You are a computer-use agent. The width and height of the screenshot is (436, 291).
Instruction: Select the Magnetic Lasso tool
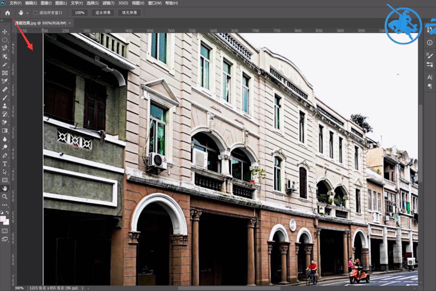click(5, 48)
